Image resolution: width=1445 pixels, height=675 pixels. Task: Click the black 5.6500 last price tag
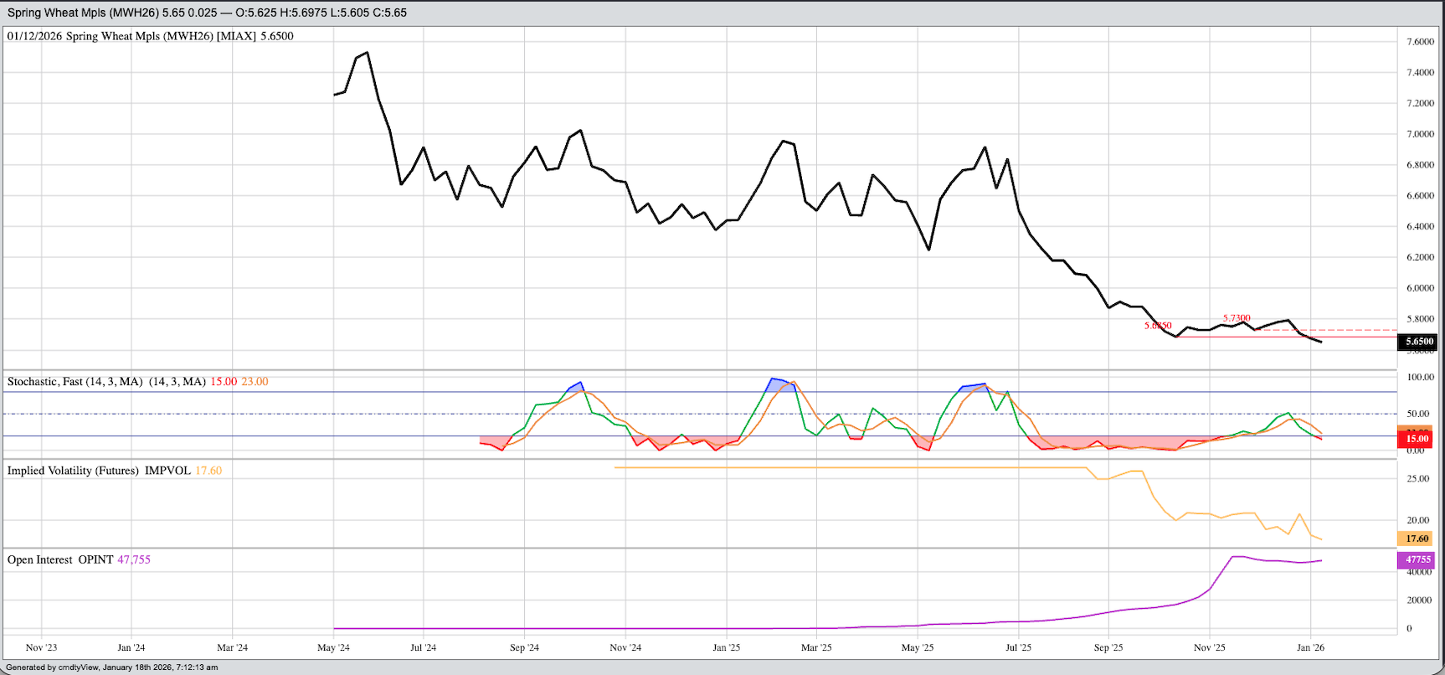tap(1419, 342)
